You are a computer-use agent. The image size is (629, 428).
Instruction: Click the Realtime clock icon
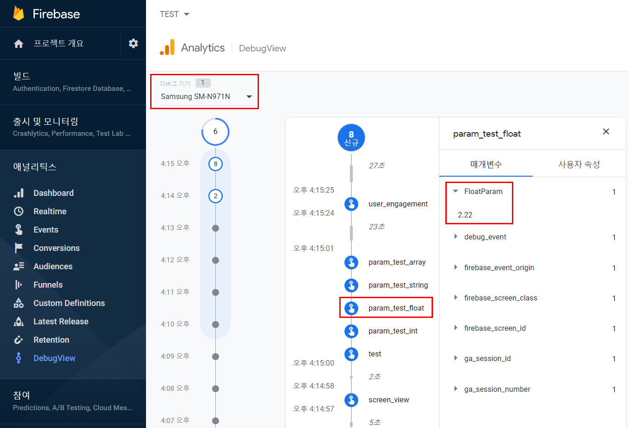coord(19,211)
